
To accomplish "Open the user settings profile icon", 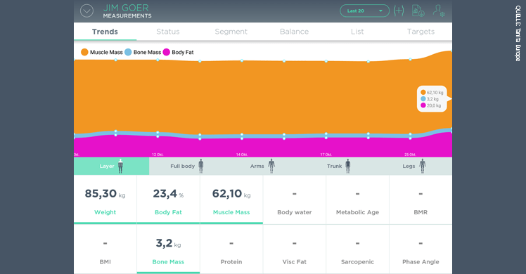I will click(x=439, y=11).
